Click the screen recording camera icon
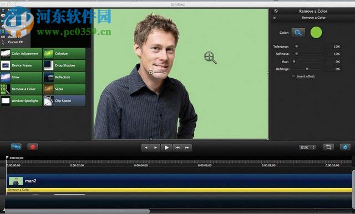Image resolution: width=355 pixels, height=214 pixels. pyautogui.click(x=16, y=147)
